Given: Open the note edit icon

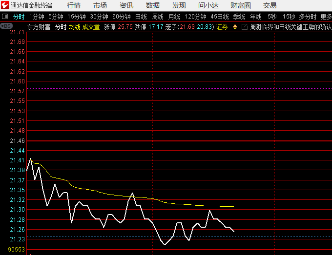Looking at the screenshot, I should pyautogui.click(x=245, y=27).
